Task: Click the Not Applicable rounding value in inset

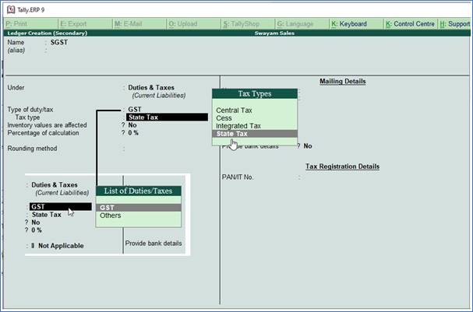Action: [x=61, y=246]
